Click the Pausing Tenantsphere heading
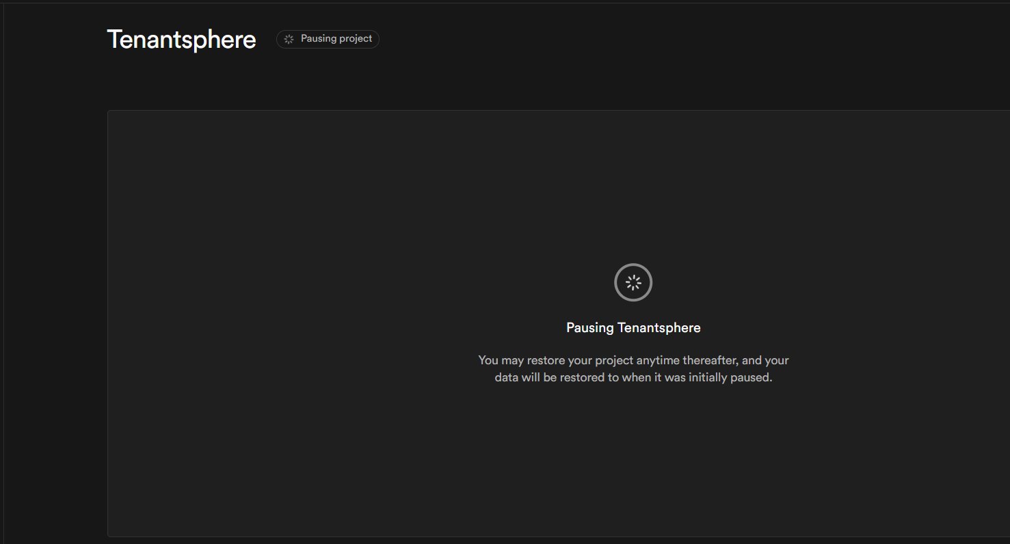The height and width of the screenshot is (544, 1010). 633,327
